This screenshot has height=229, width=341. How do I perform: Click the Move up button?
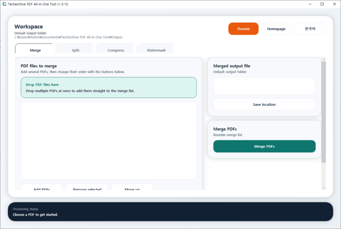click(x=132, y=187)
